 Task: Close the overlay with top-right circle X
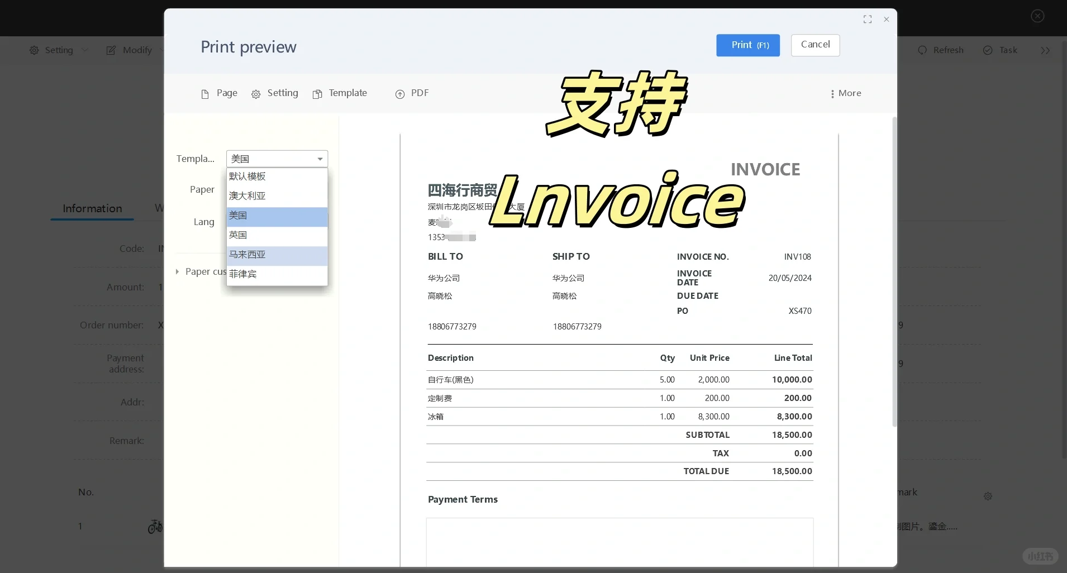pos(1037,16)
